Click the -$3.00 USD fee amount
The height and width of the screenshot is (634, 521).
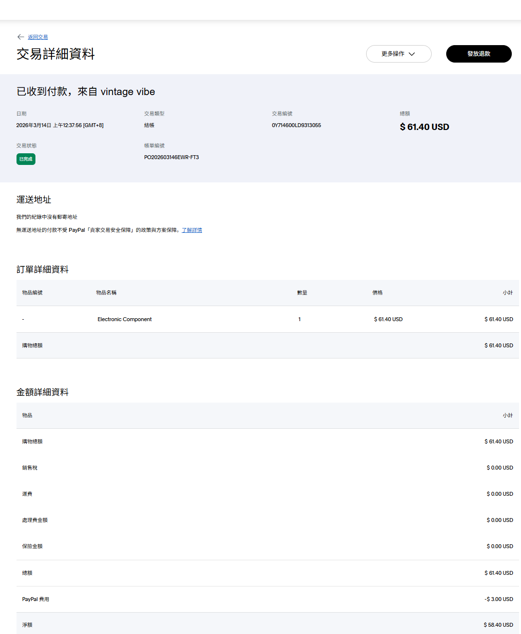pos(499,599)
